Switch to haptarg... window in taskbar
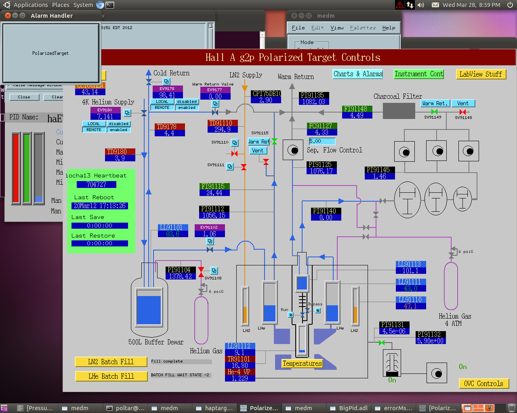 tap(215, 408)
